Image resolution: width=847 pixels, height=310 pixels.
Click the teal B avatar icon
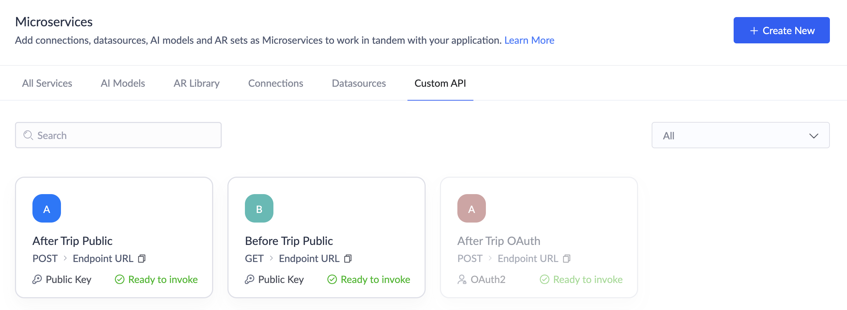pos(259,208)
